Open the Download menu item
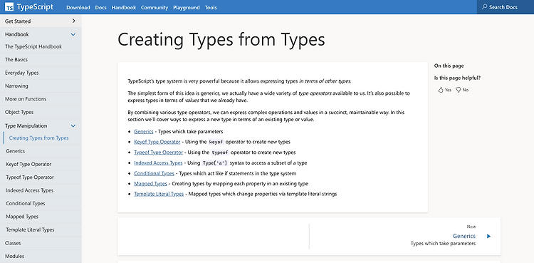 pyautogui.click(x=78, y=8)
